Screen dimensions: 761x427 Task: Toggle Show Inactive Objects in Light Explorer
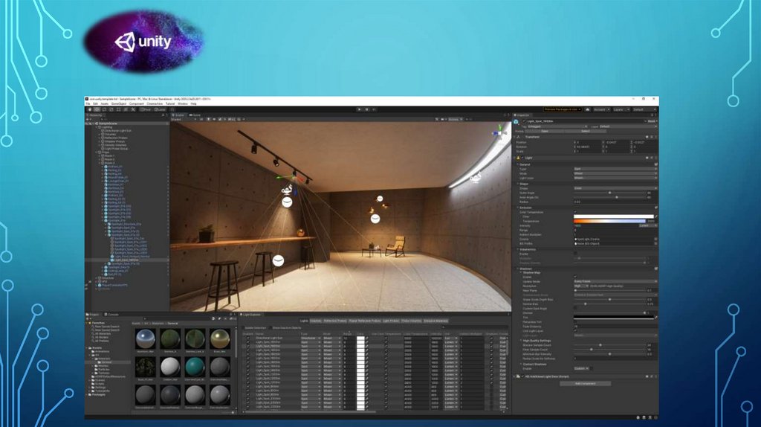271,328
